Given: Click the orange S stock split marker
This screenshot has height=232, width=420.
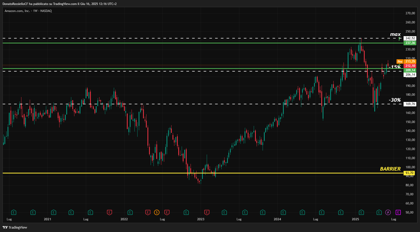Looking at the screenshot, I should point(157,212).
